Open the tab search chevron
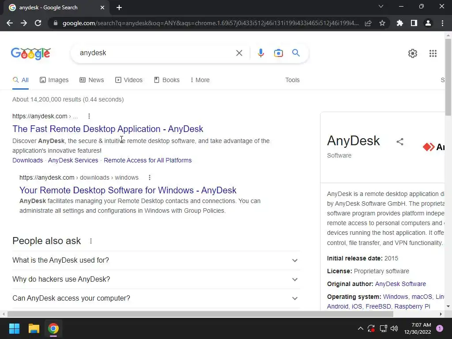 pyautogui.click(x=381, y=6)
